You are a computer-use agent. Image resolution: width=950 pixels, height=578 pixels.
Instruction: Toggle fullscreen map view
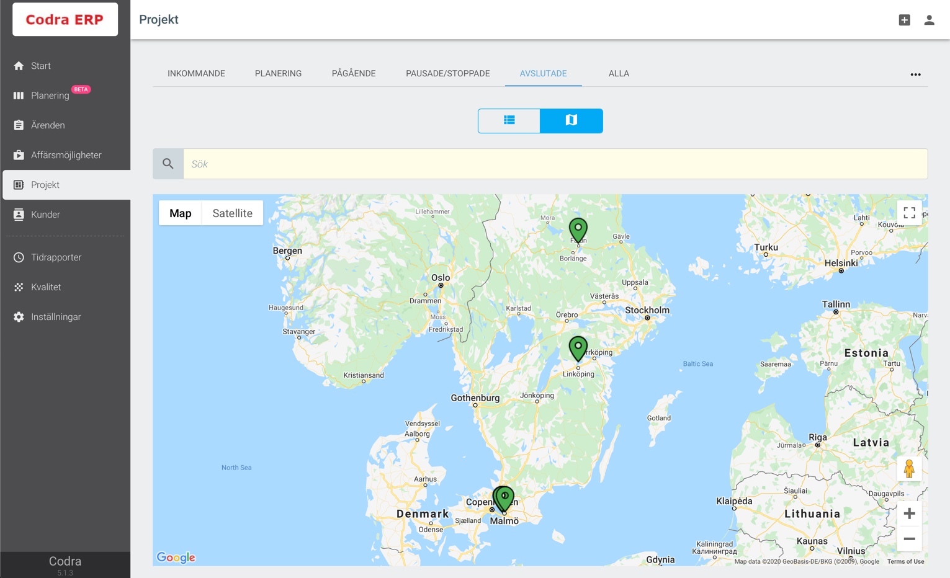point(909,213)
